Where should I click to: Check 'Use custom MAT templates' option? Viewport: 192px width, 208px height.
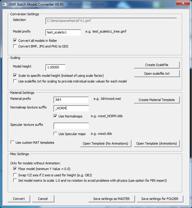pos(13,143)
